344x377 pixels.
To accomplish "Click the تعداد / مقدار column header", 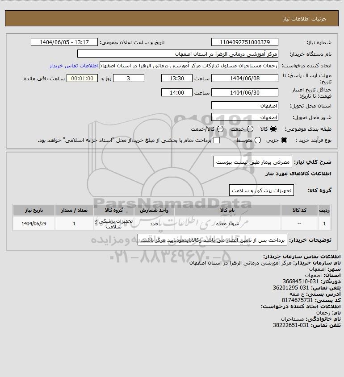I will [74, 211].
